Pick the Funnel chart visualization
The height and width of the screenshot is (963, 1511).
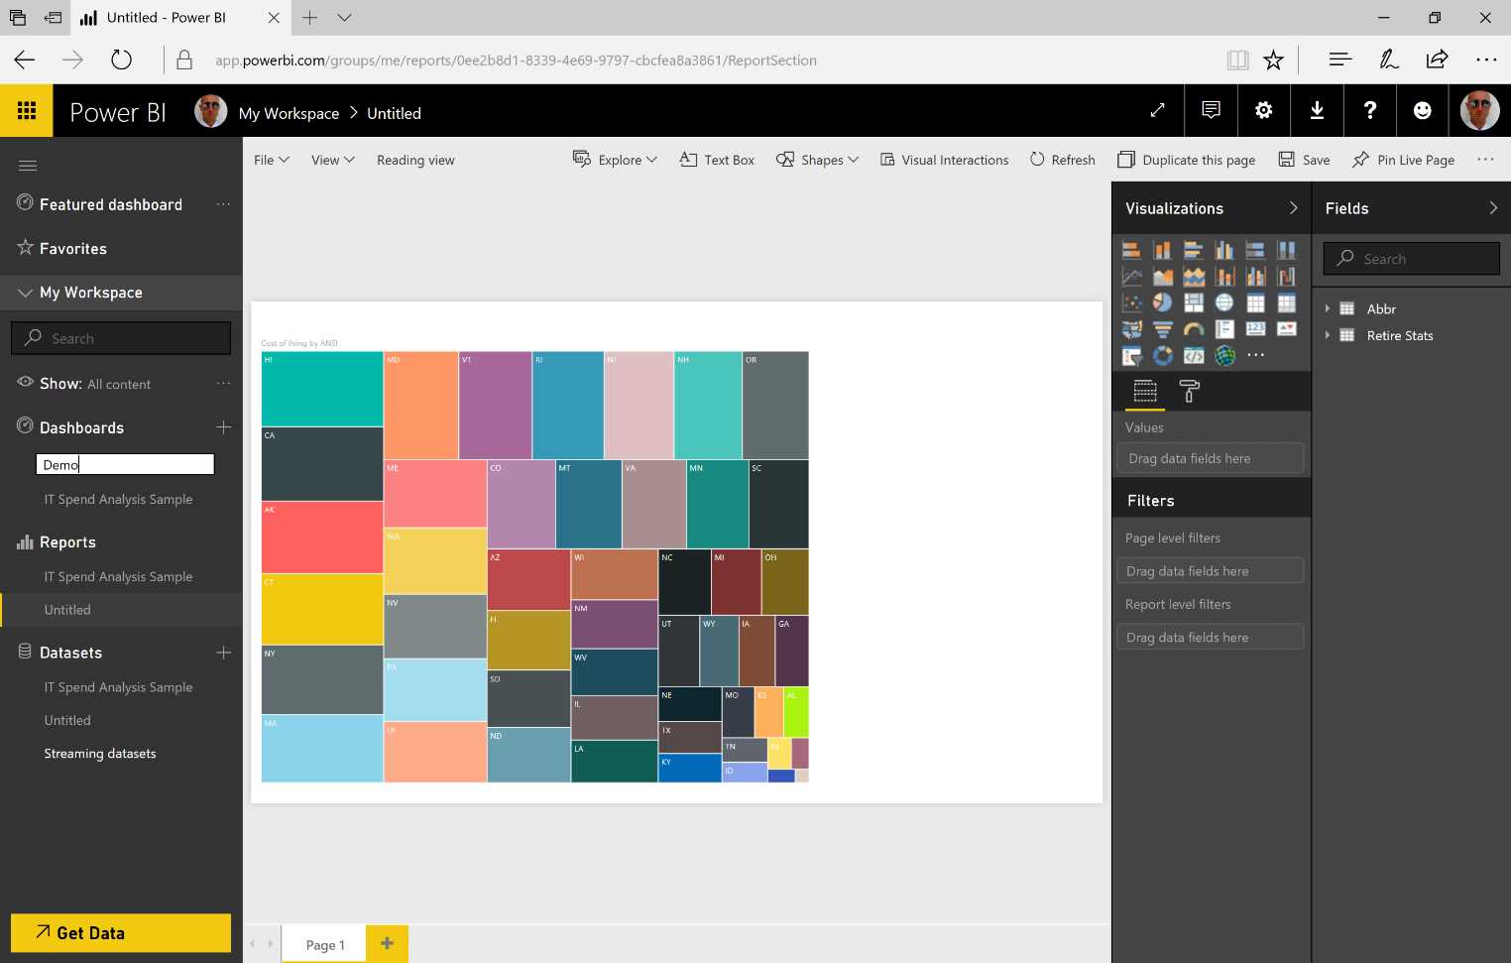pyautogui.click(x=1162, y=328)
